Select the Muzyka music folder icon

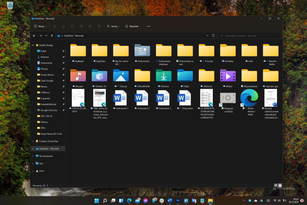[78, 75]
